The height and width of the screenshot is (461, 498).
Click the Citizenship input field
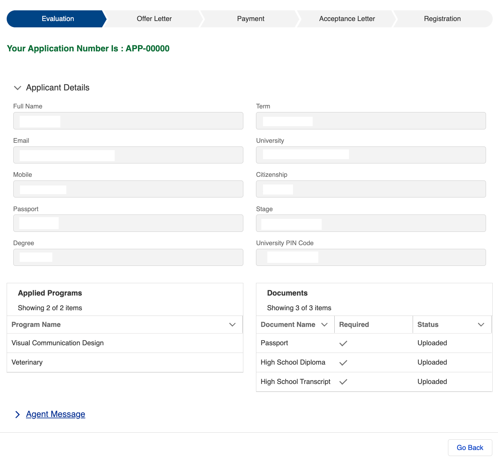tap(371, 189)
